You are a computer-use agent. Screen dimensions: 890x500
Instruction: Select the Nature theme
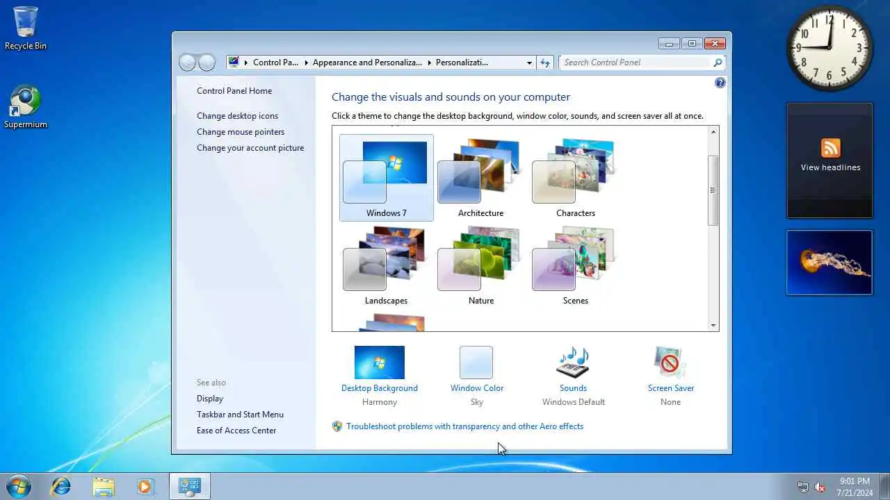coord(480,265)
